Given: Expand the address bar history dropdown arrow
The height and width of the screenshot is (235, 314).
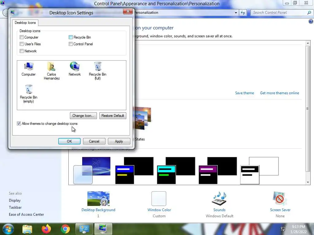Looking at the screenshot, I should (x=236, y=13).
